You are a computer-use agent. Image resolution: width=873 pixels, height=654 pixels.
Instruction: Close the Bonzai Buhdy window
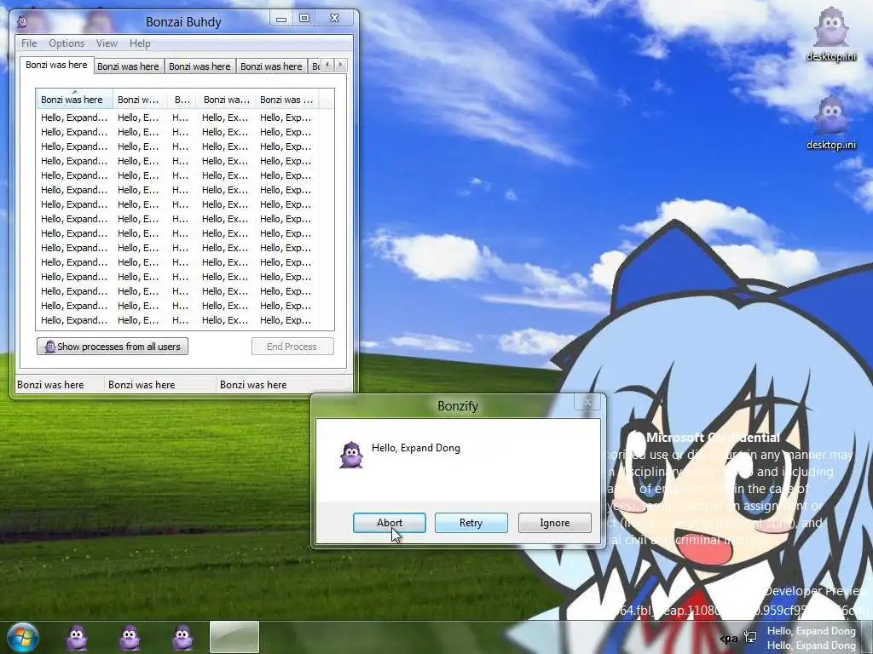(334, 19)
